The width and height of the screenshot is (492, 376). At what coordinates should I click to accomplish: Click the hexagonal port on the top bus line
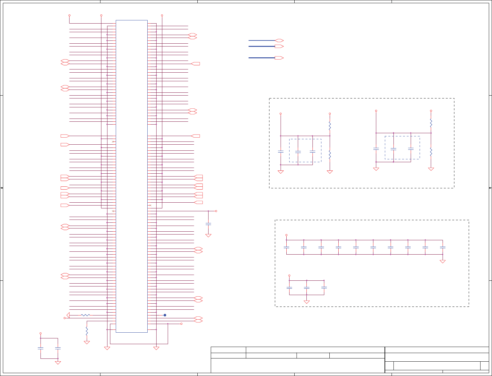click(279, 40)
